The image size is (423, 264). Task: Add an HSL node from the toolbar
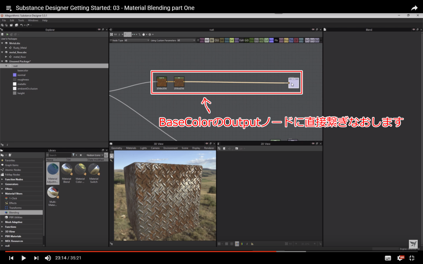pyautogui.click(x=261, y=40)
